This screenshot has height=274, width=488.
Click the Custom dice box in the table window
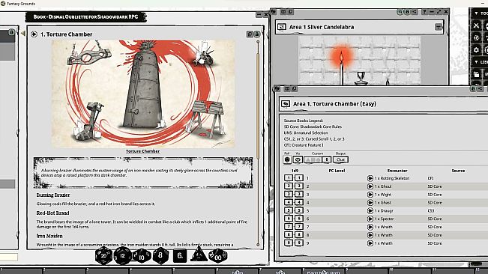(313, 159)
